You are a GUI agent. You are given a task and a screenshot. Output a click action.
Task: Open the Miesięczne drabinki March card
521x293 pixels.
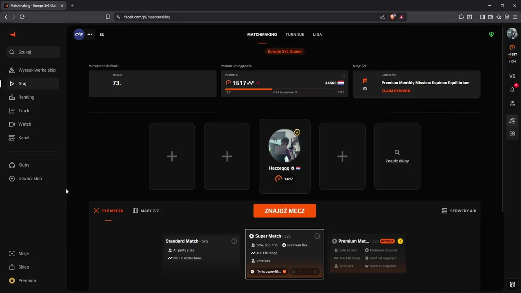(153, 83)
